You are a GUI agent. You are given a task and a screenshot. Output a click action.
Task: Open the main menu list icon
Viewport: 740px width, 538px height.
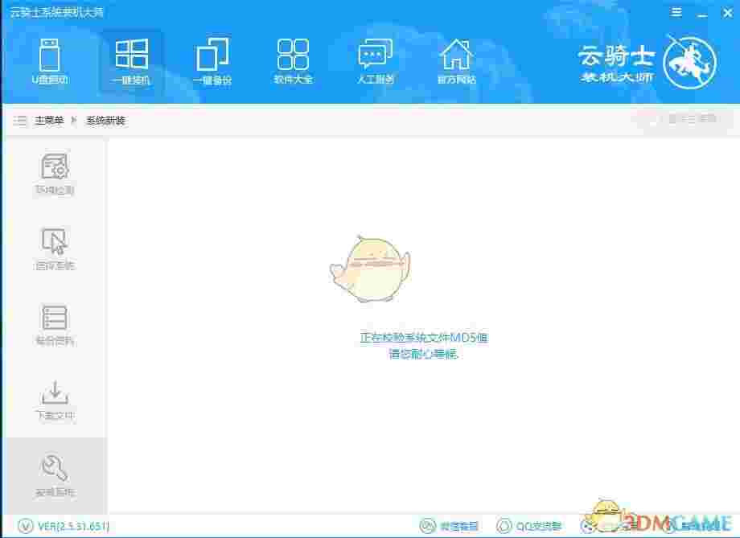(x=19, y=119)
